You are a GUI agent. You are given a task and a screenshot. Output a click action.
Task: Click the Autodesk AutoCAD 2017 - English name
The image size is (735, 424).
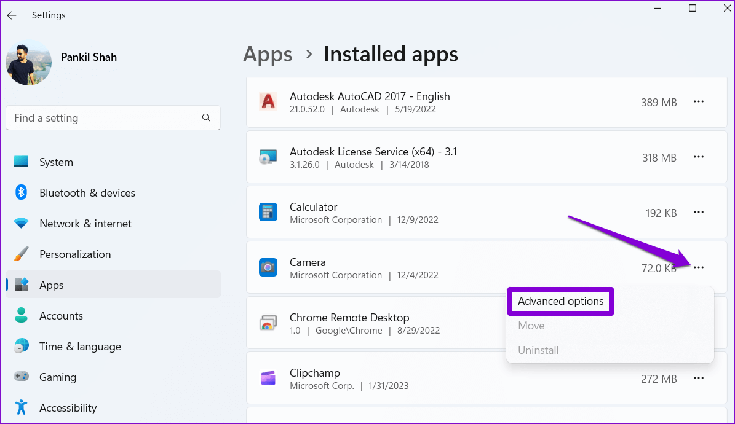(370, 96)
